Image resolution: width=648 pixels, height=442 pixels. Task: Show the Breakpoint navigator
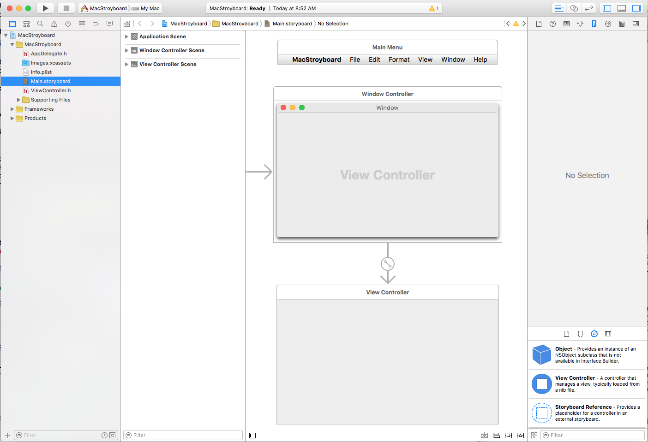[96, 24]
